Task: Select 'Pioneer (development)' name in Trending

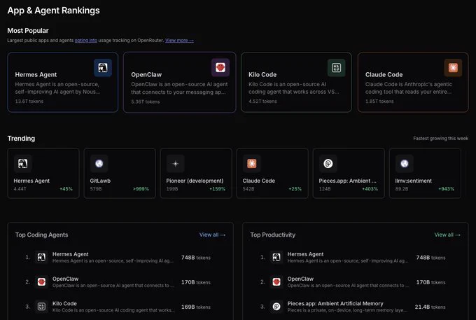Action: click(195, 181)
